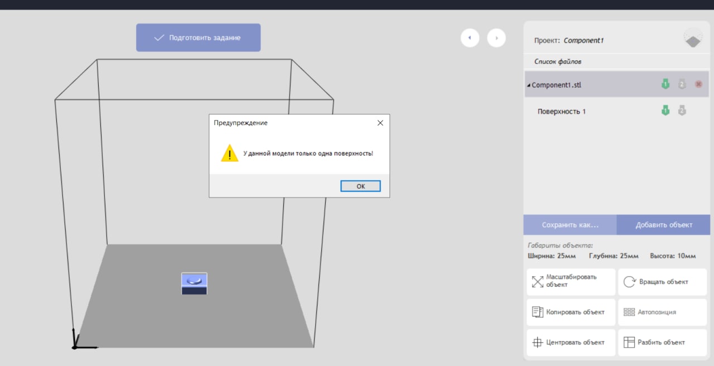
Task: Click the Component1 project name
Action: click(583, 40)
